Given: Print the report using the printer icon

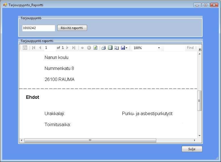Looking at the screenshot, I should 104,48.
